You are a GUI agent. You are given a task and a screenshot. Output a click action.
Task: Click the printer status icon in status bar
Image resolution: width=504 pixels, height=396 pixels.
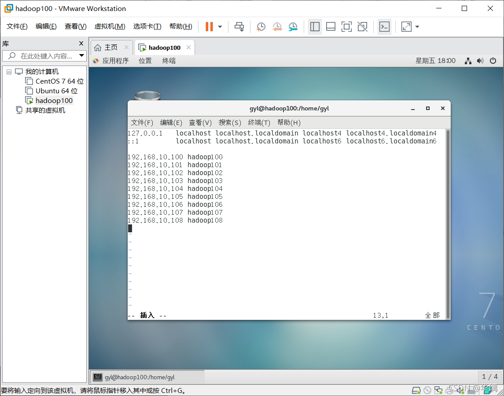pyautogui.click(x=450, y=391)
